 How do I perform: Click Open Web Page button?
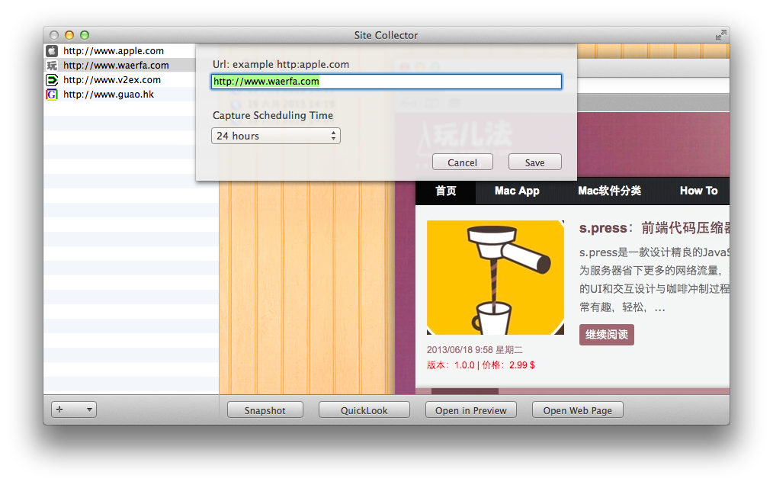[x=577, y=410]
